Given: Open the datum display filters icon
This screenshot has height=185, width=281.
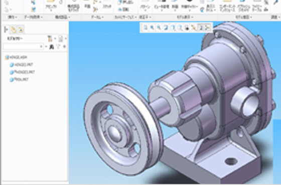Looking at the screenshot, I should 193,27.
